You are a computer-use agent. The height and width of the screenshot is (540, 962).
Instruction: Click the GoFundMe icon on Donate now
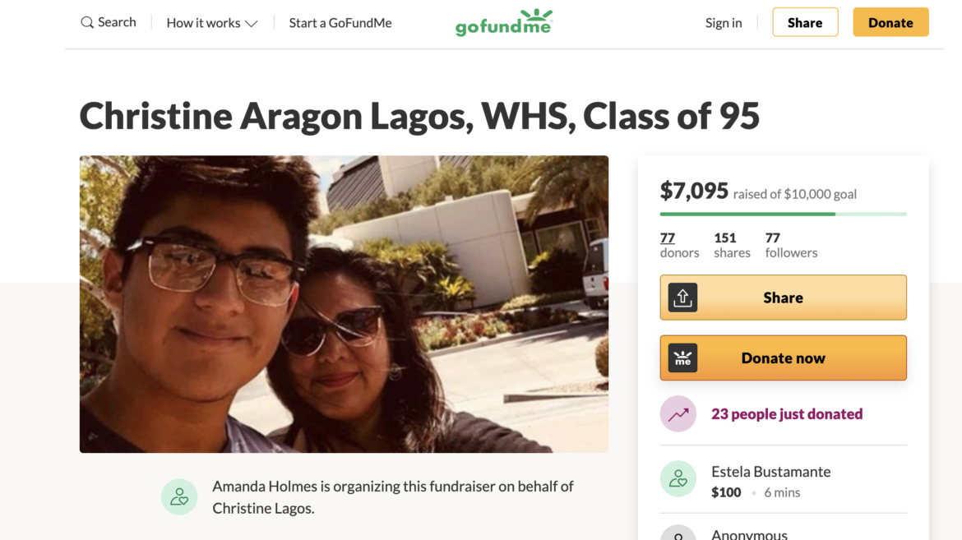tap(682, 358)
